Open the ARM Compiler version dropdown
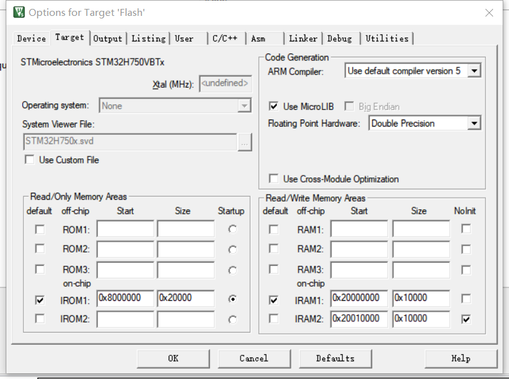The image size is (509, 379). 474,71
